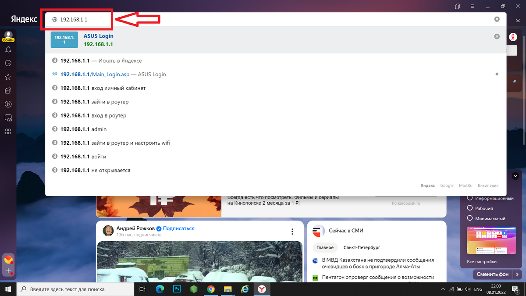The height and width of the screenshot is (296, 526).
Task: Open bookmarks star icon in sidebar
Action: point(8,77)
